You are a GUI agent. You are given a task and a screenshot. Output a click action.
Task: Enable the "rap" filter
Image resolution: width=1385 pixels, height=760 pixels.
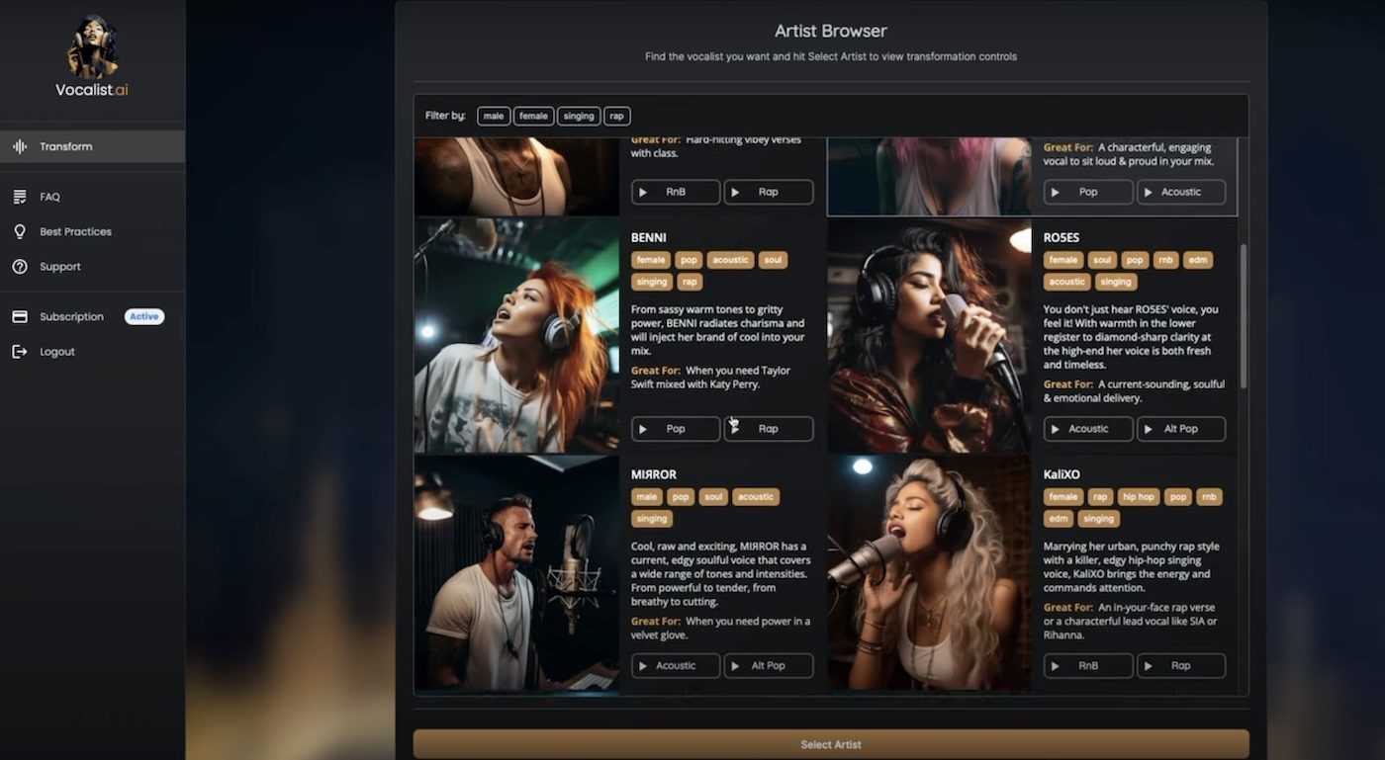click(616, 116)
